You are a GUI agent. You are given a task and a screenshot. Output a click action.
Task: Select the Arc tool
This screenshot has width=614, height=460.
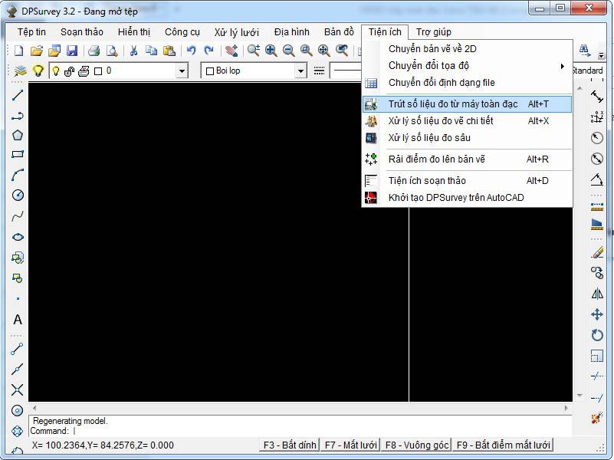[18, 175]
